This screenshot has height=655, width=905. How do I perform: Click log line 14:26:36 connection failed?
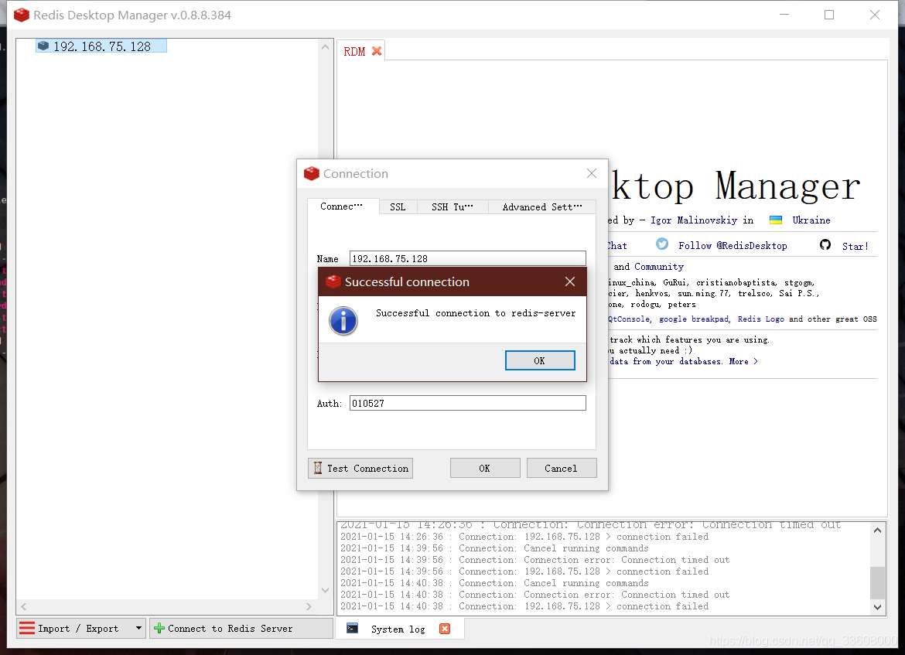pos(524,537)
